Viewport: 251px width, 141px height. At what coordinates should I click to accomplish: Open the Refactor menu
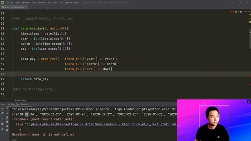click(x=42, y=3)
